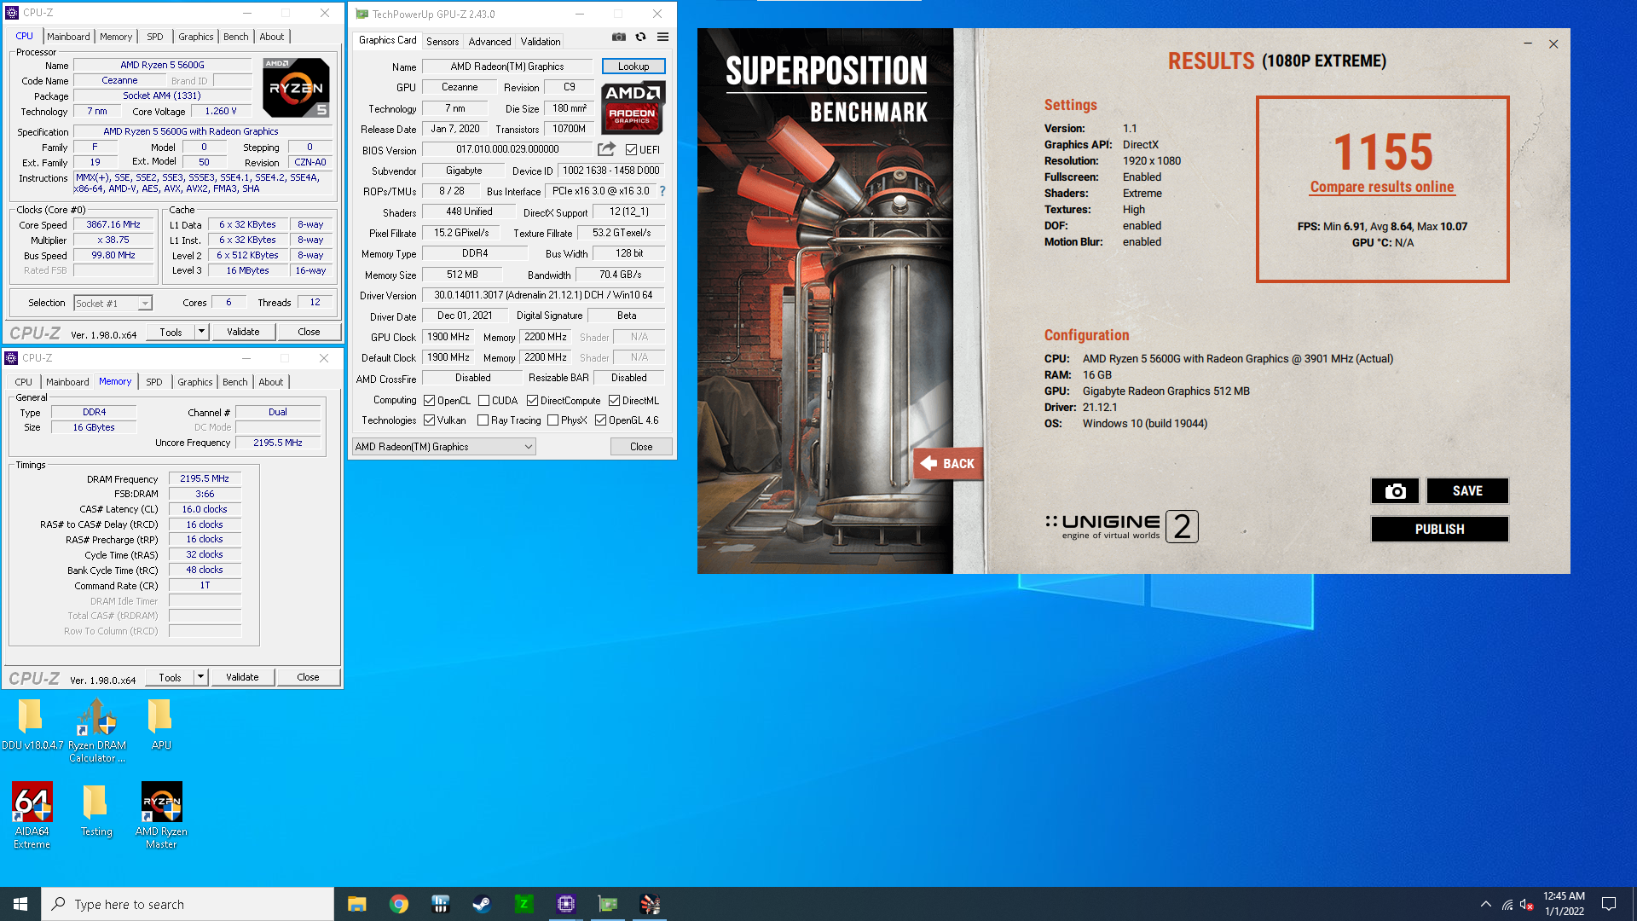
Task: Open the notification center icon
Action: pos(1609,904)
